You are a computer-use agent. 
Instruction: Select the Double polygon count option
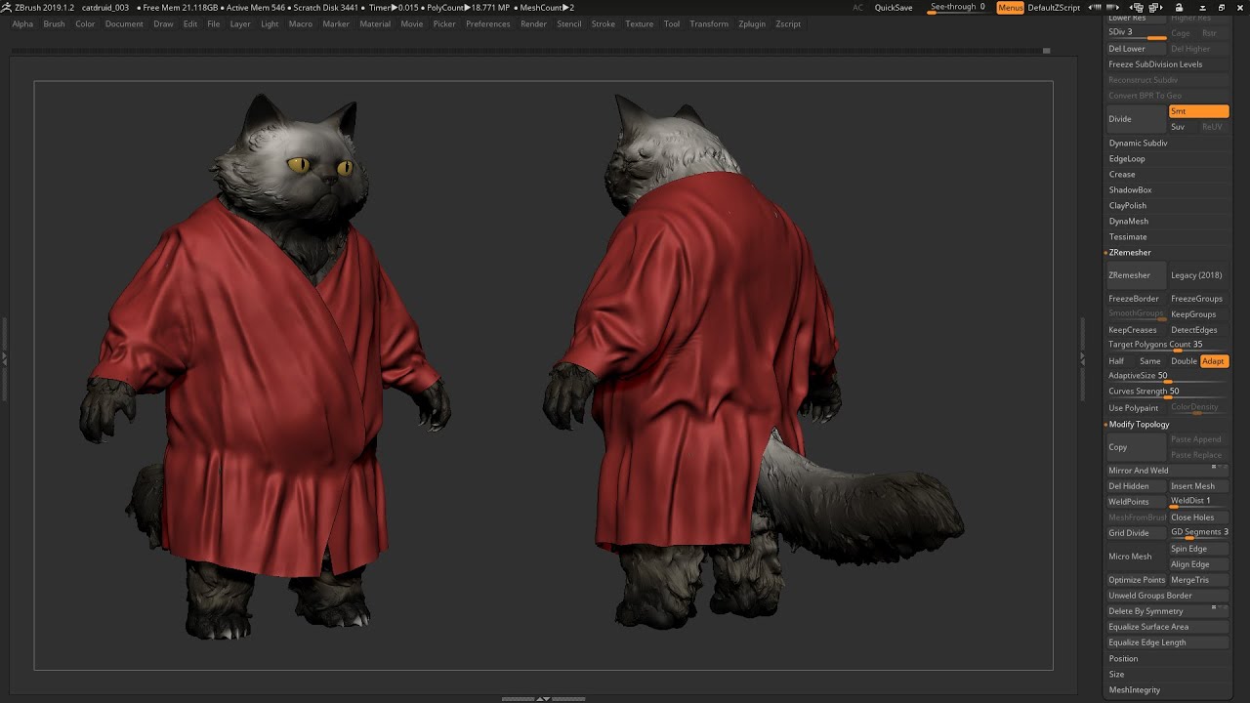coord(1184,361)
